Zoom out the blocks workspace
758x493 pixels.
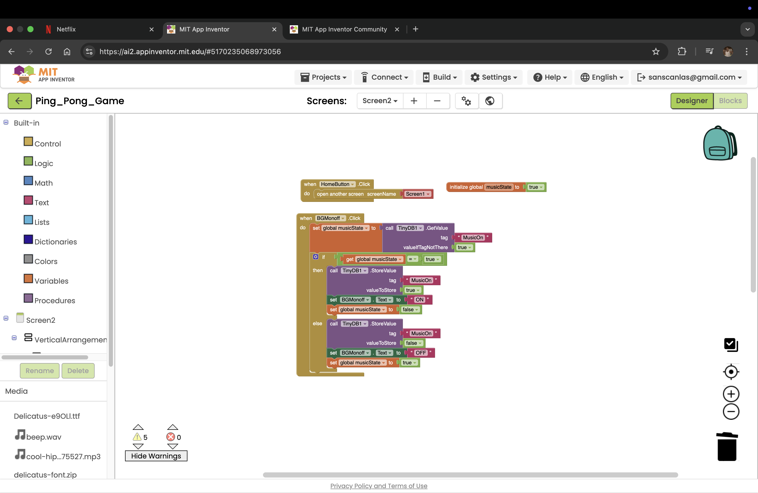(731, 412)
